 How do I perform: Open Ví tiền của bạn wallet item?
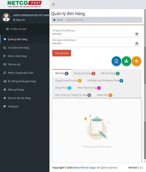pos(16,29)
